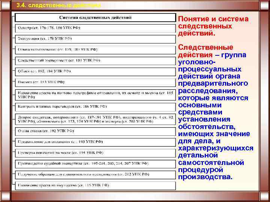This screenshot has width=270, height=202.
Task: Select 'Контроль и запись переговоров (ст. 186 УПК РФ)'
Action: 95,107
